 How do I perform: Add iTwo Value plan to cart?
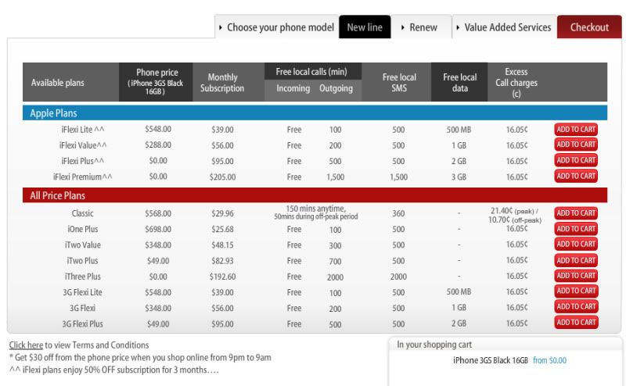[576, 245]
